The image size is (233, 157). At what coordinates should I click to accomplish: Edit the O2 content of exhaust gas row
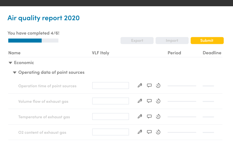coord(140,132)
